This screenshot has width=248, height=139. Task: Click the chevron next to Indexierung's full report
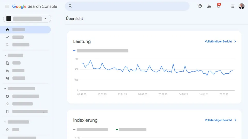(235, 120)
